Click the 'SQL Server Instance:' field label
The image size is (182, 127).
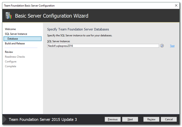tap(59, 41)
